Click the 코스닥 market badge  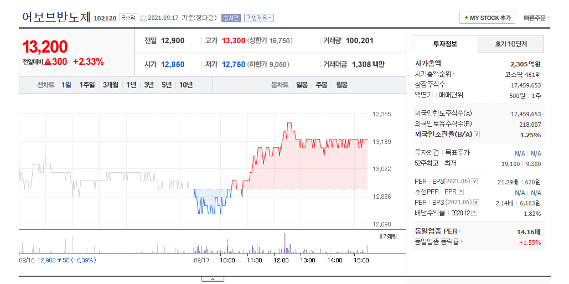pyautogui.click(x=128, y=18)
